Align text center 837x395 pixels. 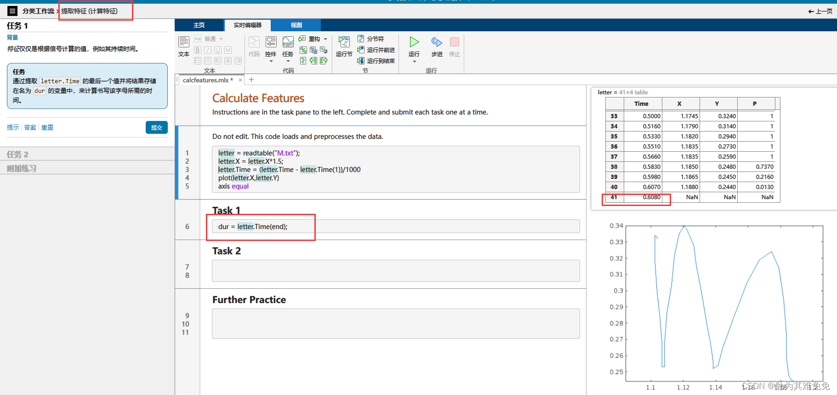[x=228, y=61]
